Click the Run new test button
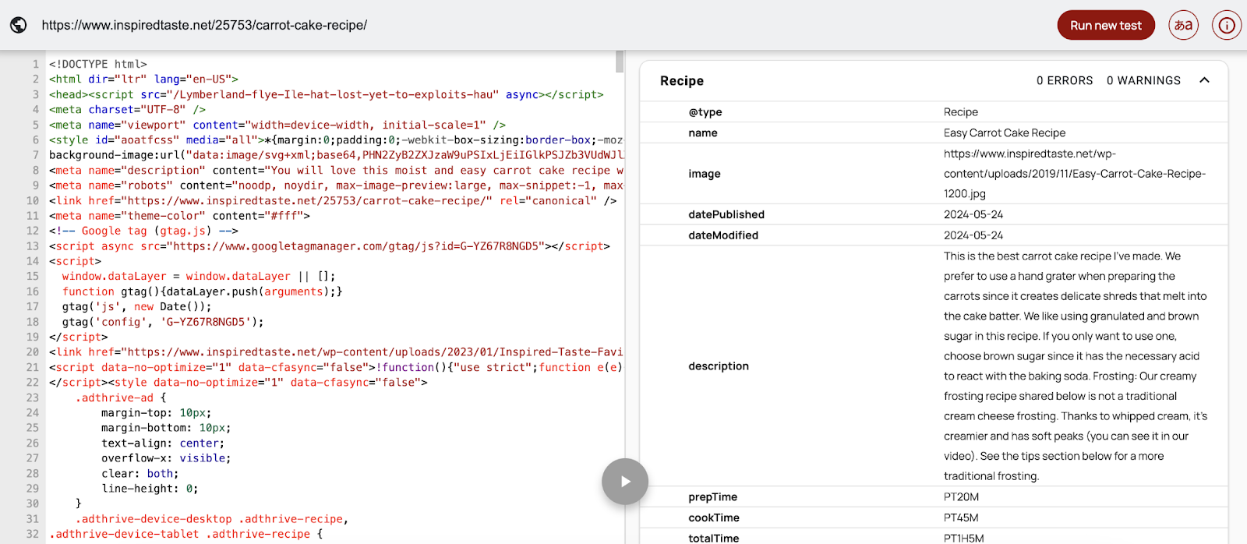Screen dimensions: 1247x544 1105,25
